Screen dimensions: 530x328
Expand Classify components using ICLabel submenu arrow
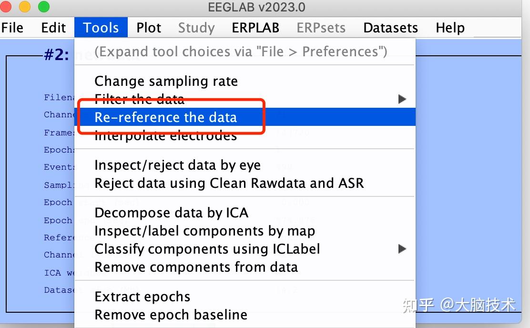click(402, 249)
